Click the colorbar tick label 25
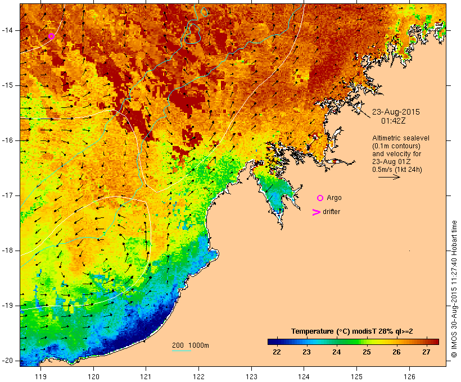Image resolution: width=461 pixels, height=382 pixels. pyautogui.click(x=367, y=352)
